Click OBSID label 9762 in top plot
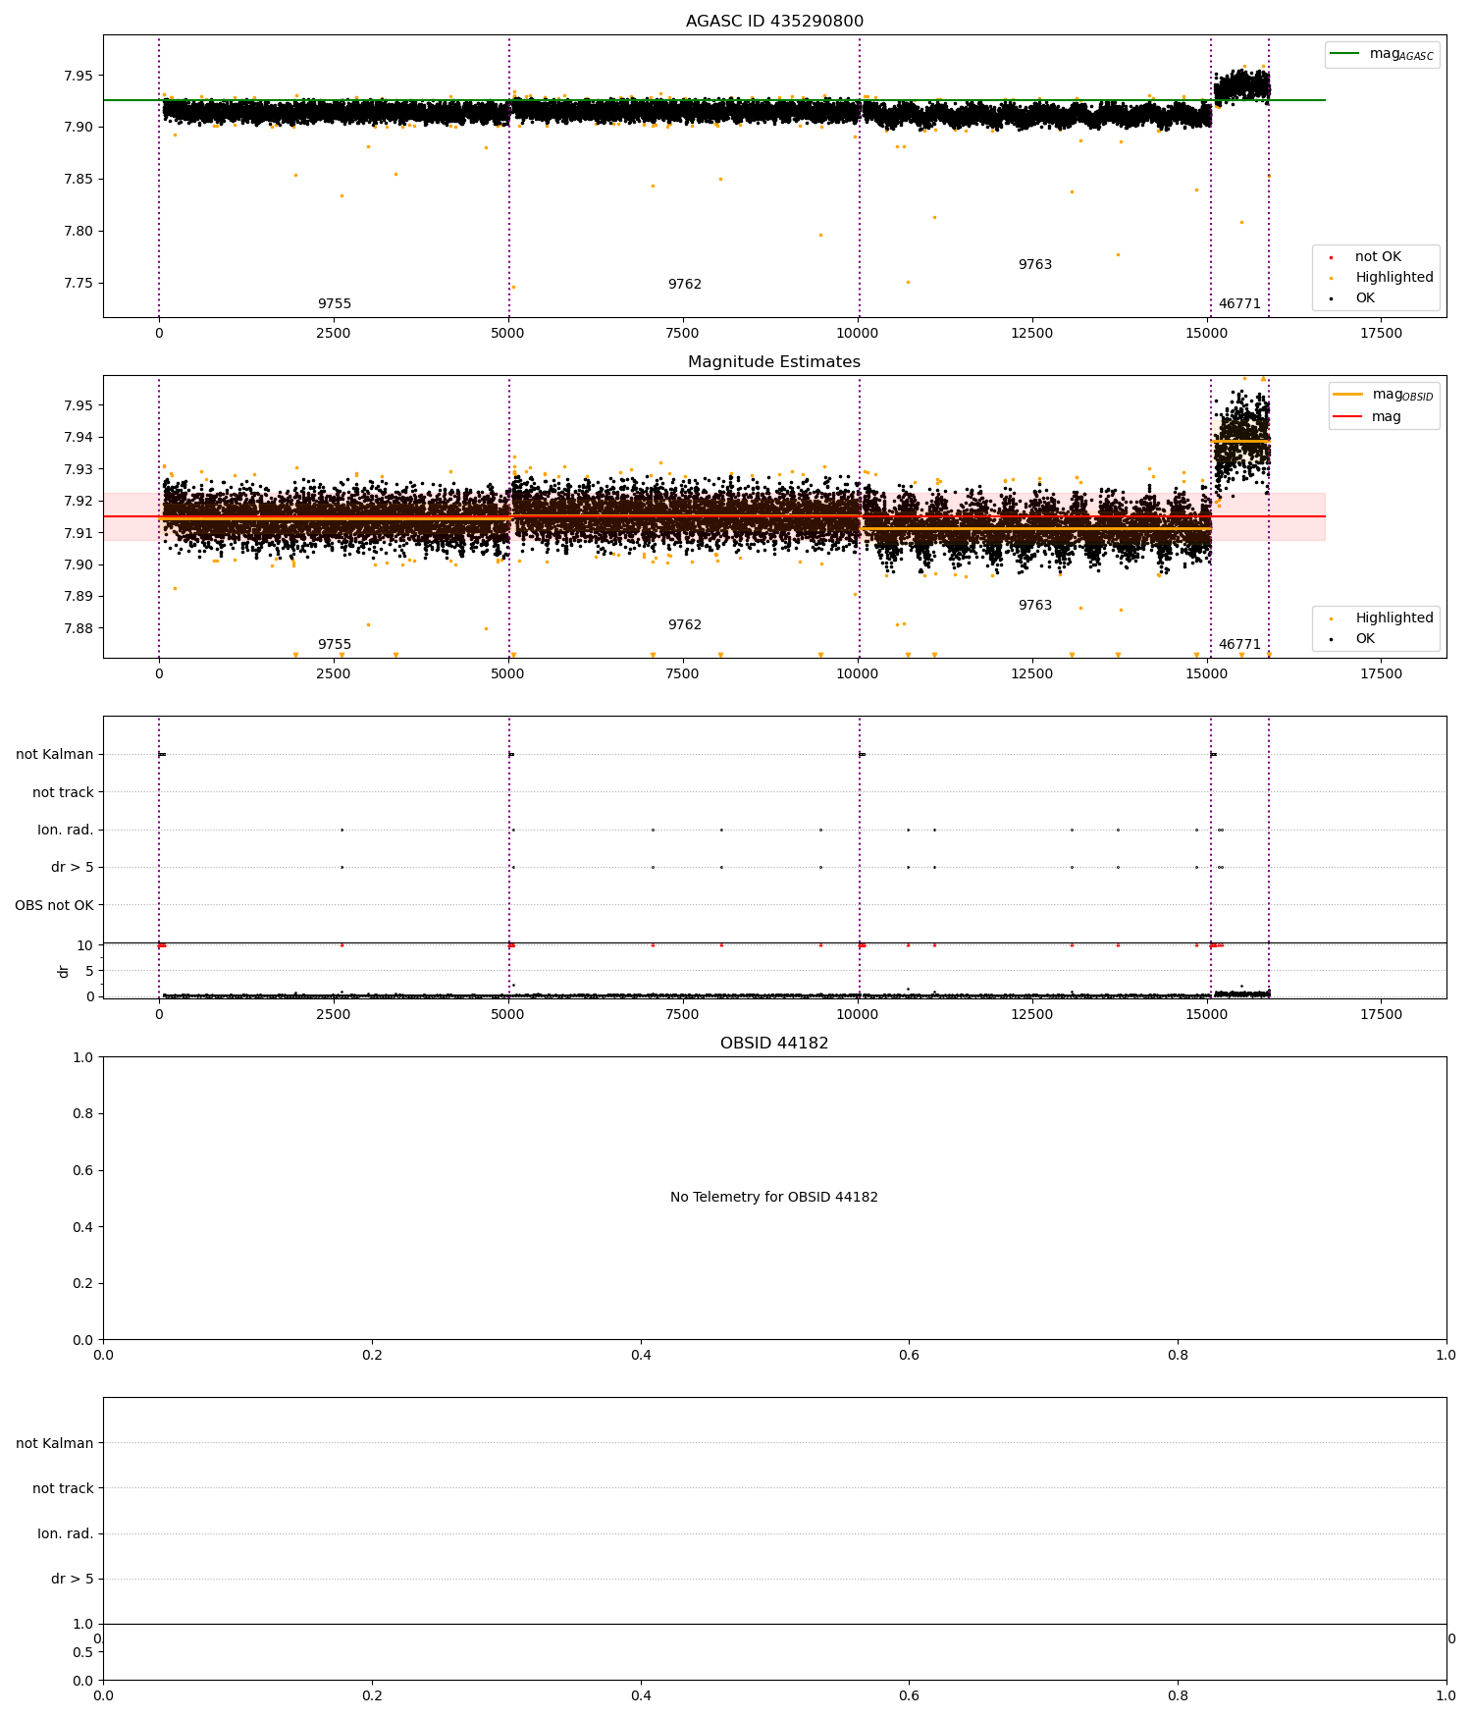This screenshot has height=1718, width=1472. [685, 285]
